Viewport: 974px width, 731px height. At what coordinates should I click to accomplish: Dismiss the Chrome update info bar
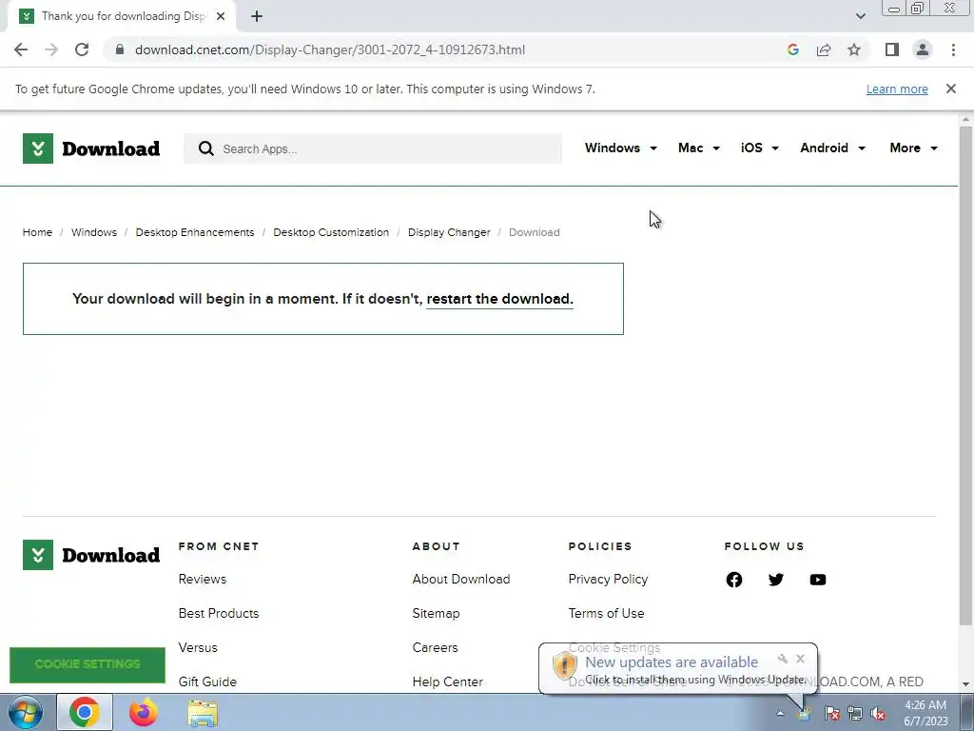tap(950, 89)
